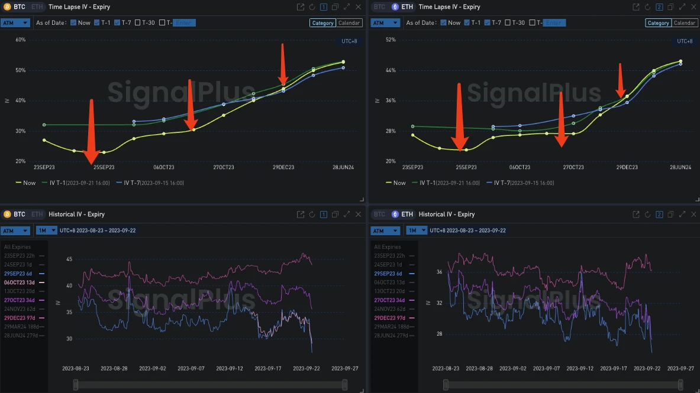The height and width of the screenshot is (393, 700).
Task: Toggle 27OCT23 34d expiry in ETH Historical IV
Action: coord(394,301)
